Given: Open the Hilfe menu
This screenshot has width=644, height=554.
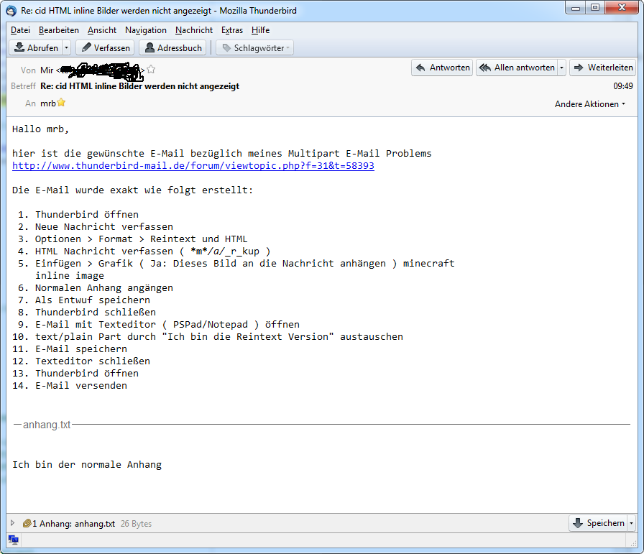Looking at the screenshot, I should coord(260,30).
